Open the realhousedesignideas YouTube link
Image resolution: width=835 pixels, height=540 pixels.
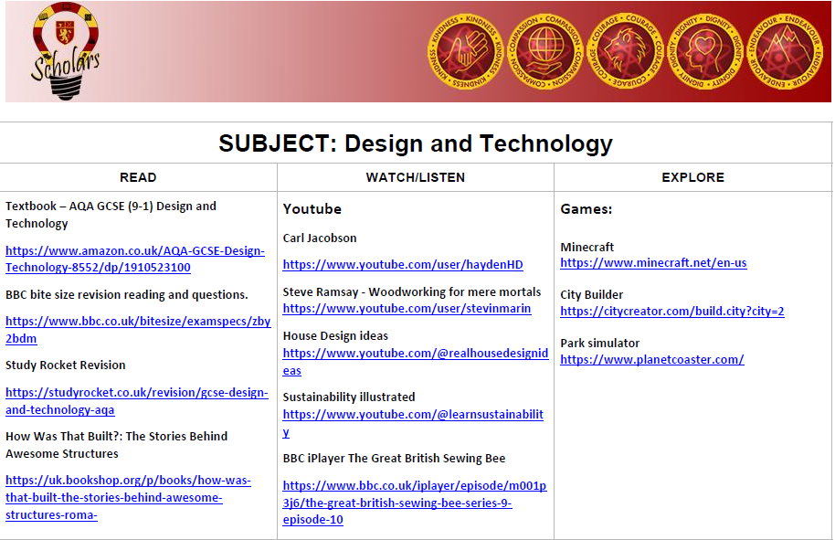416,362
